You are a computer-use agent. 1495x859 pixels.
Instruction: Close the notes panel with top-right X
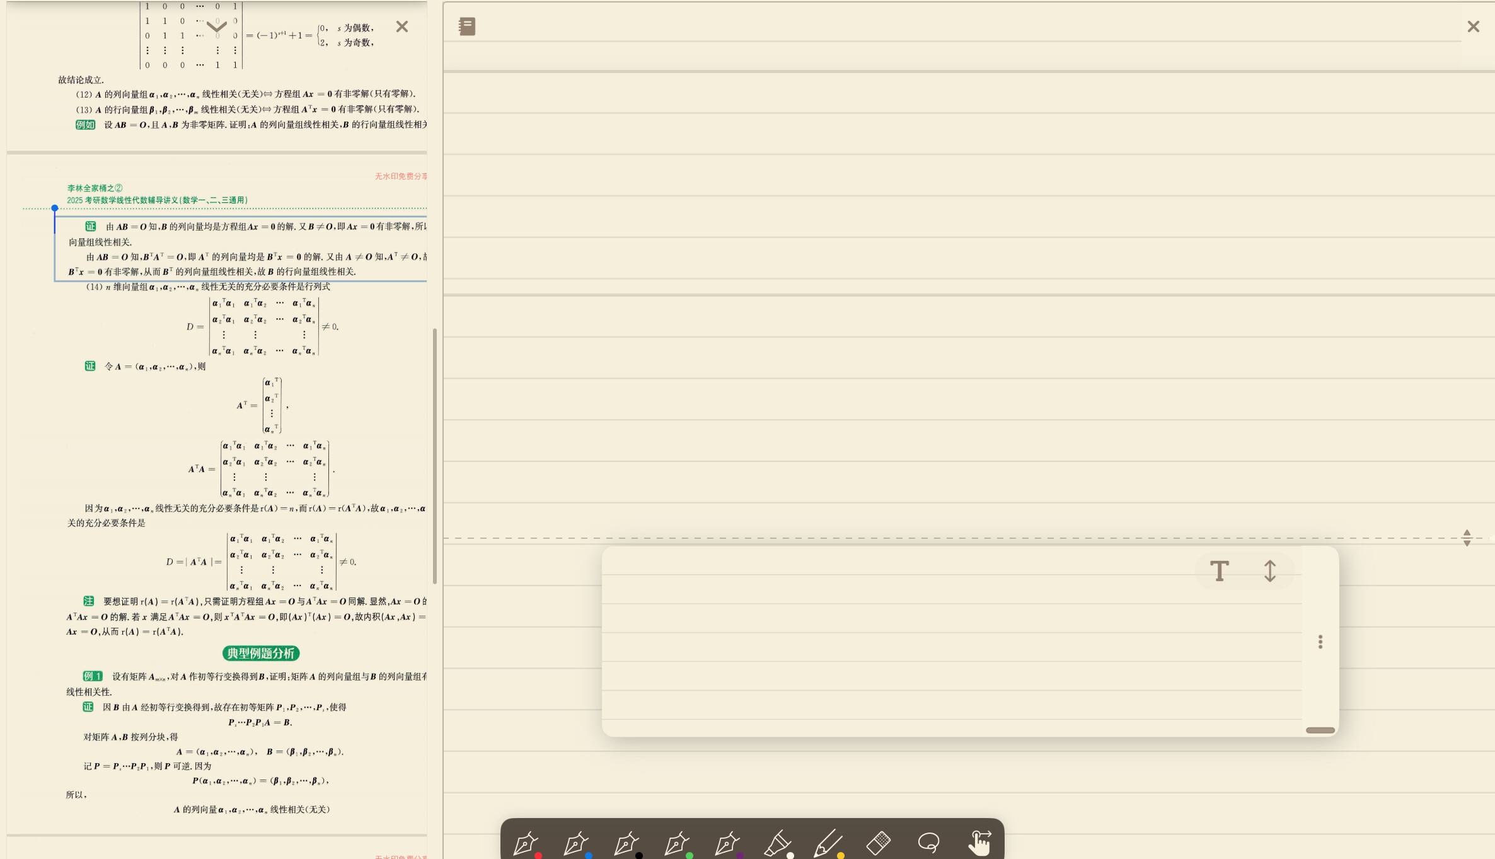(1474, 26)
